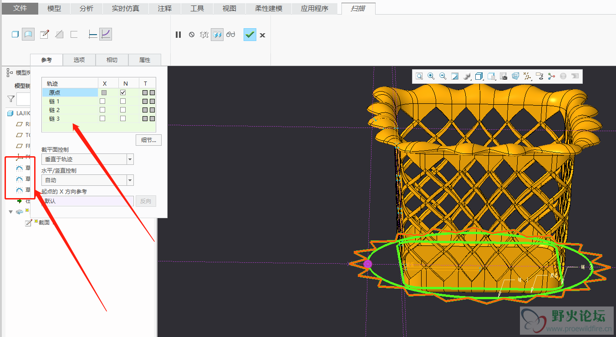
Task: Open the datum display filters icon
Action: pyautogui.click(x=527, y=77)
